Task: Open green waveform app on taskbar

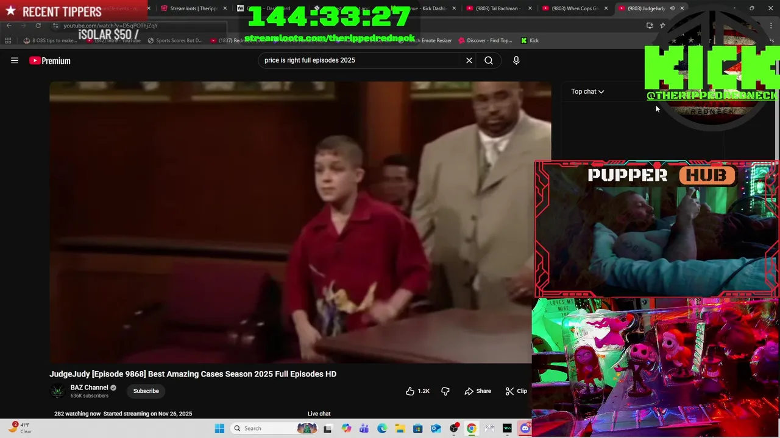Action: point(507,428)
